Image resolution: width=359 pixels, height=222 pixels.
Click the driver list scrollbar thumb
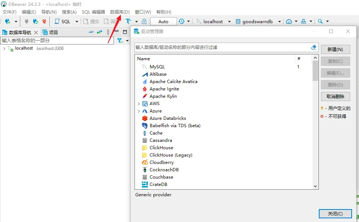[315, 71]
